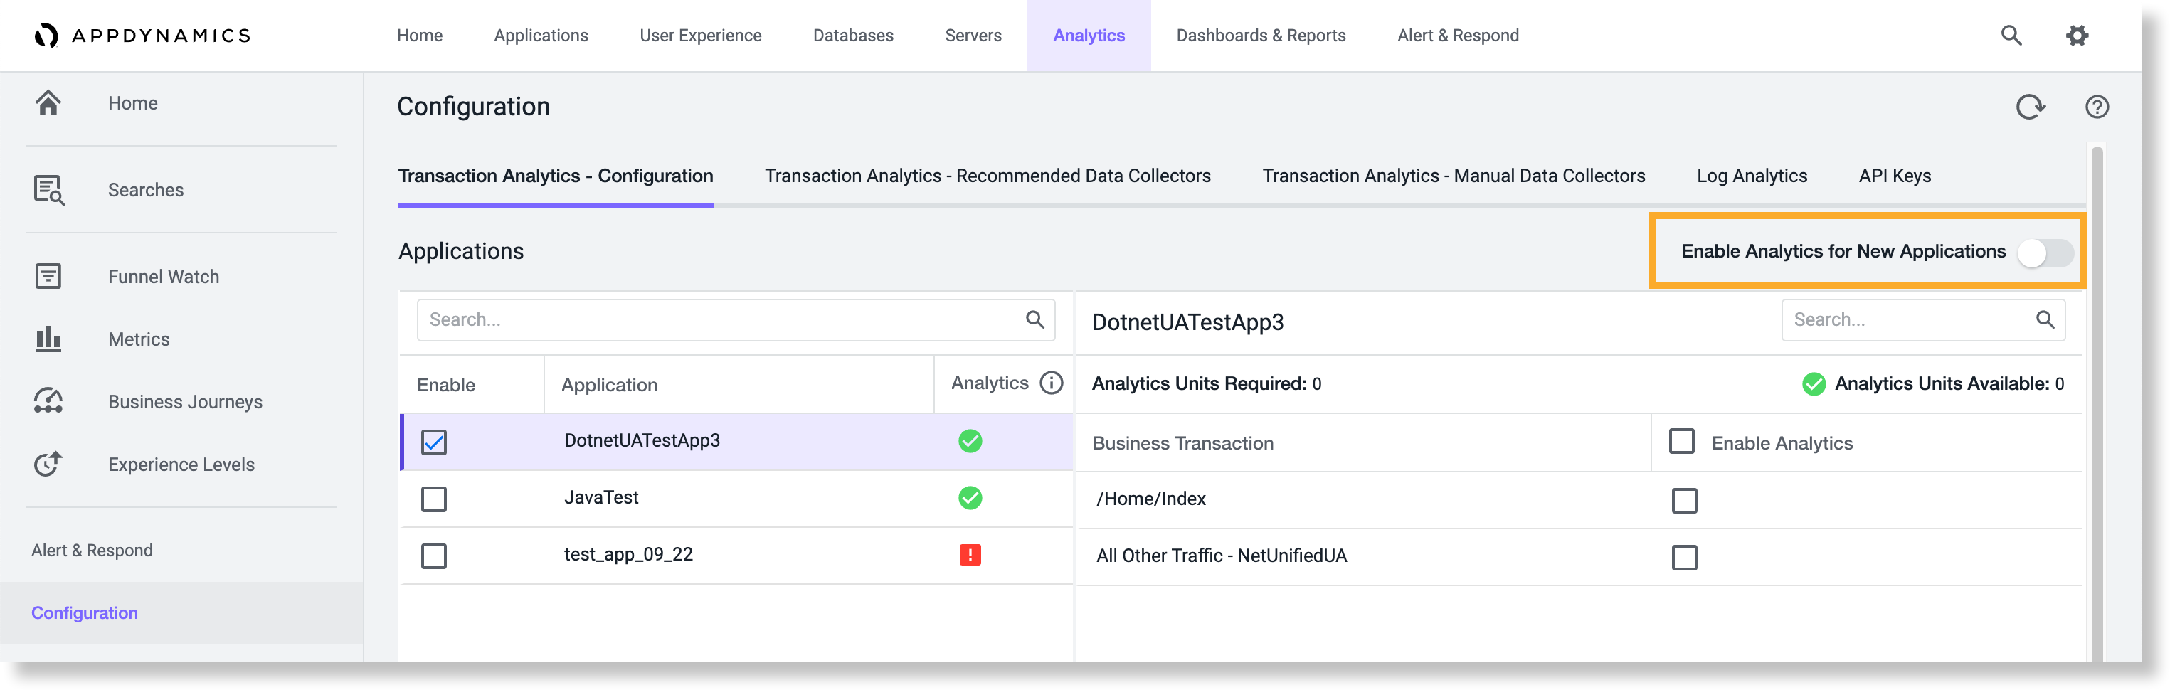This screenshot has height=690, width=2170.
Task: Open the help question mark icon
Action: [2097, 107]
